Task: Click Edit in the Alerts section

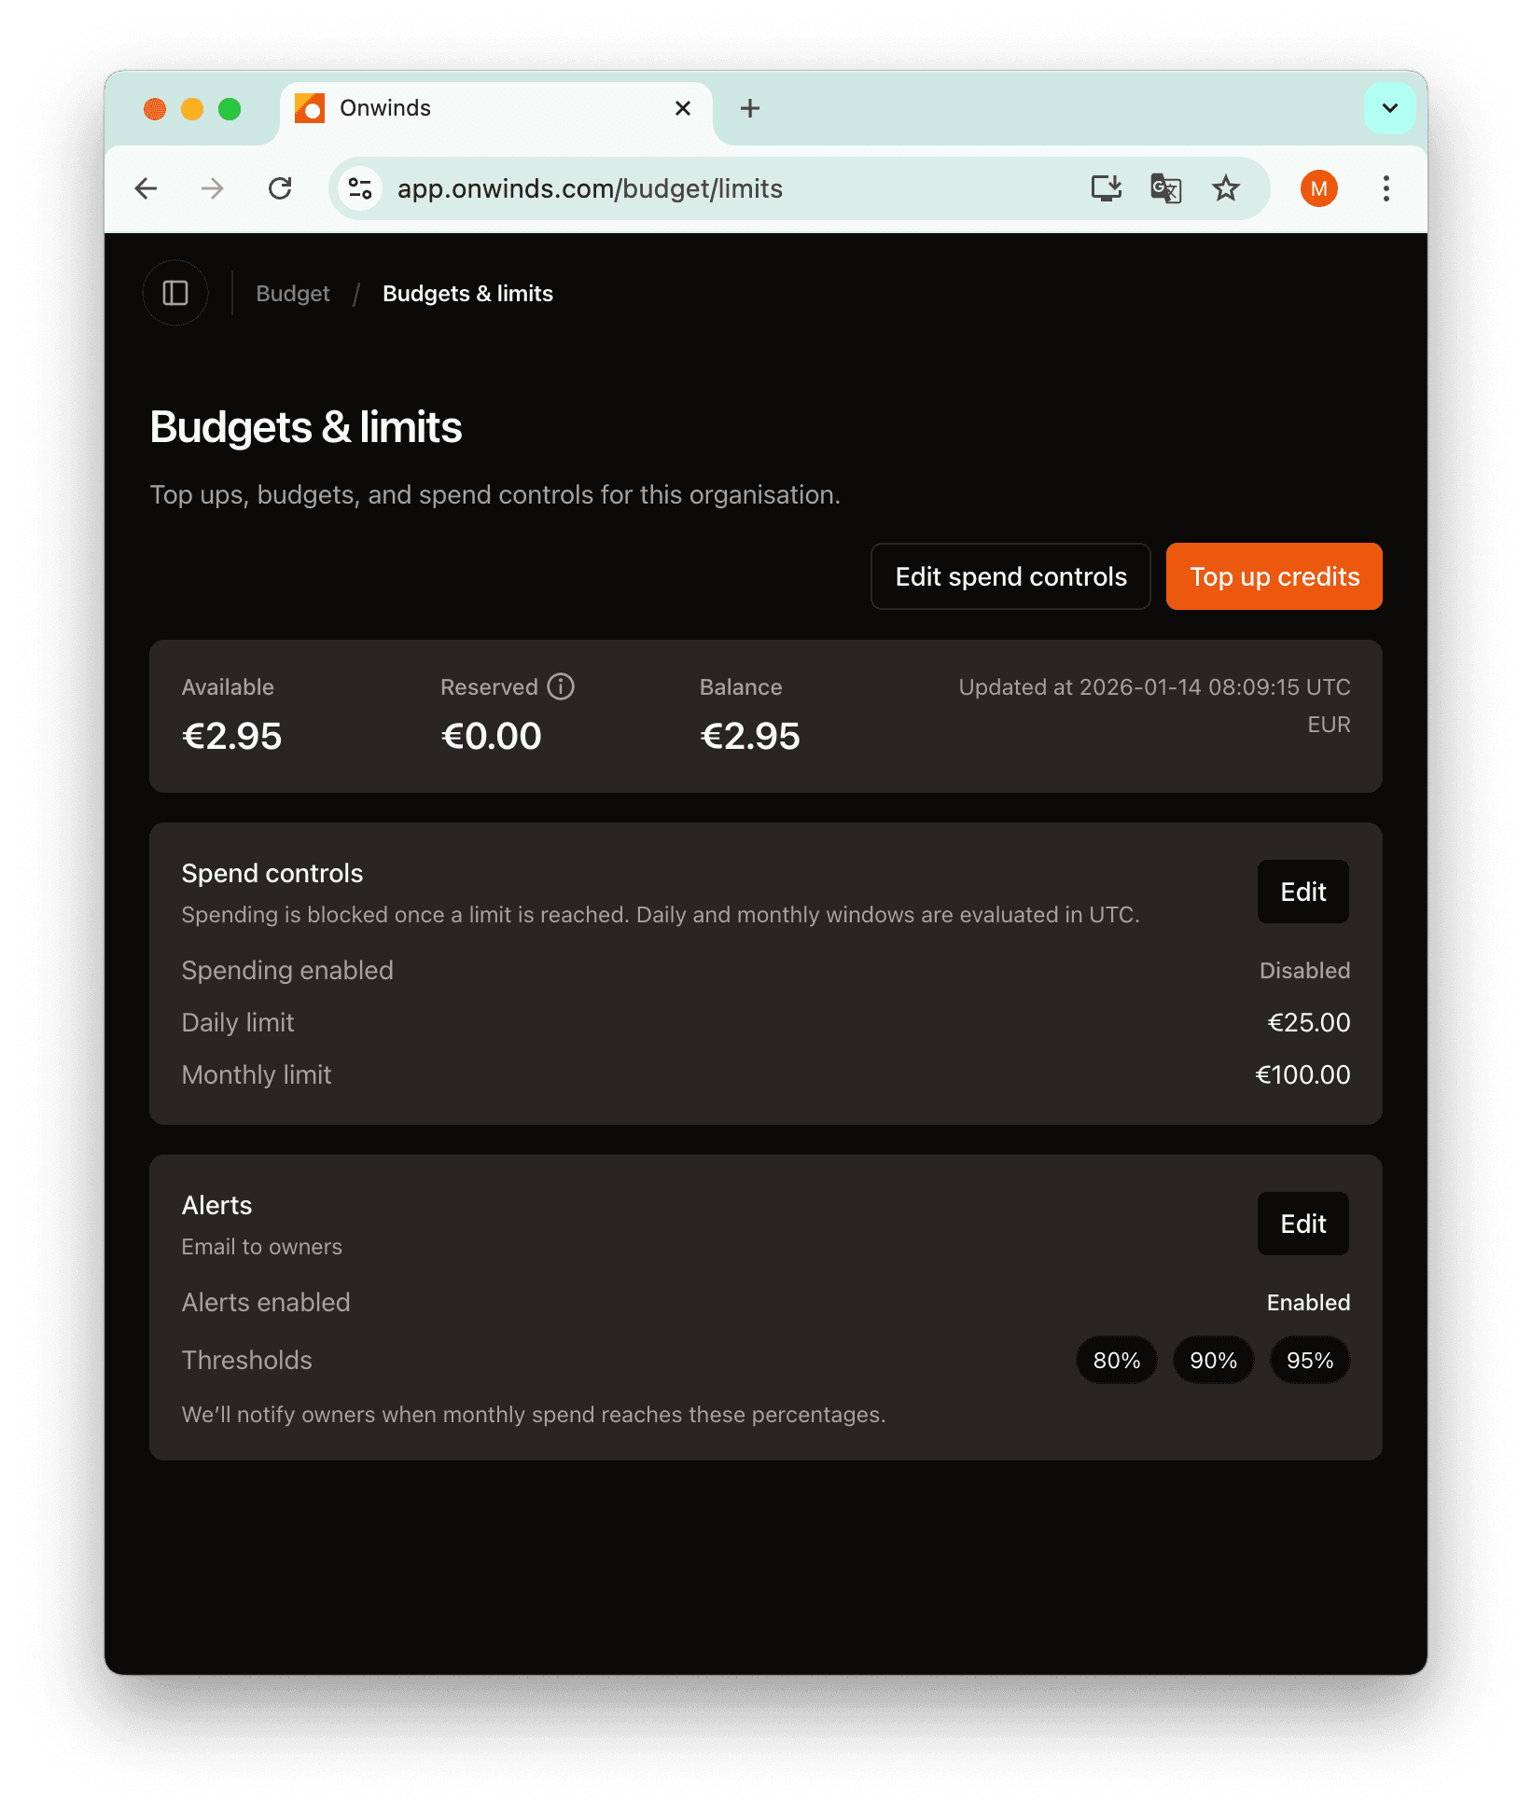Action: click(x=1302, y=1224)
